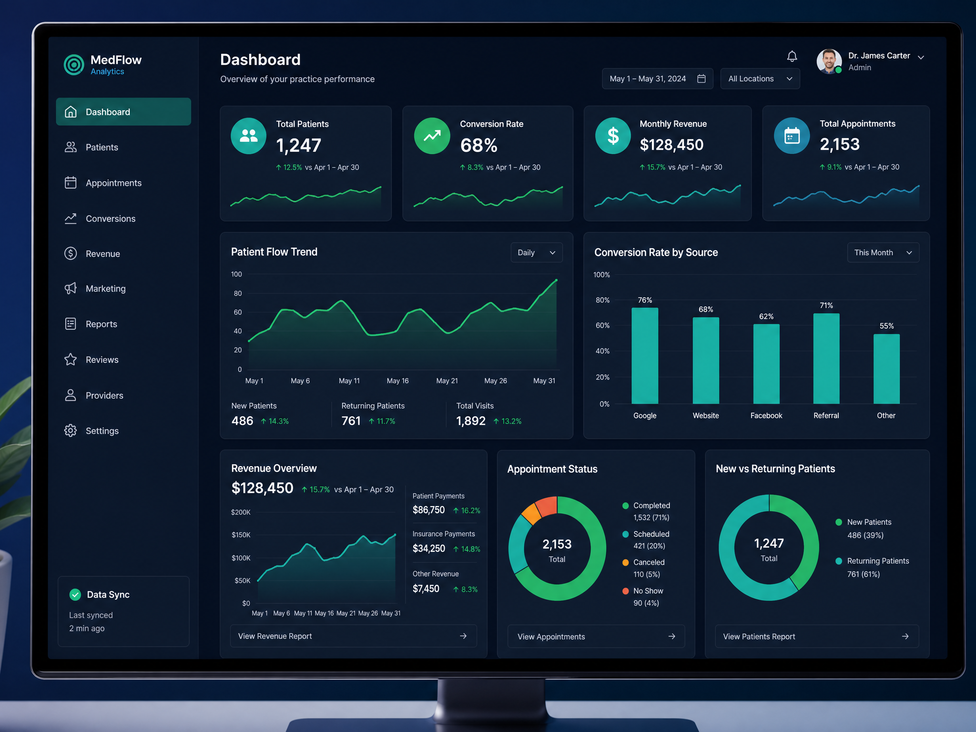Click the New Patients 486 value under trend chart

242,421
